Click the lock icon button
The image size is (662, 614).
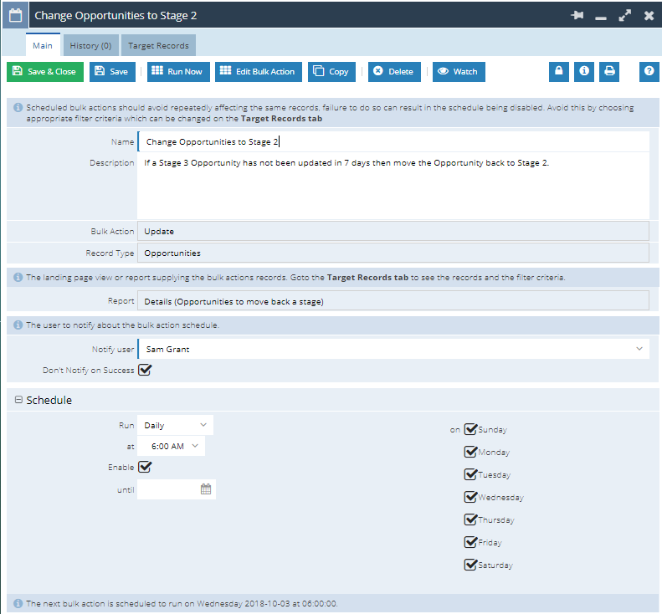click(560, 72)
